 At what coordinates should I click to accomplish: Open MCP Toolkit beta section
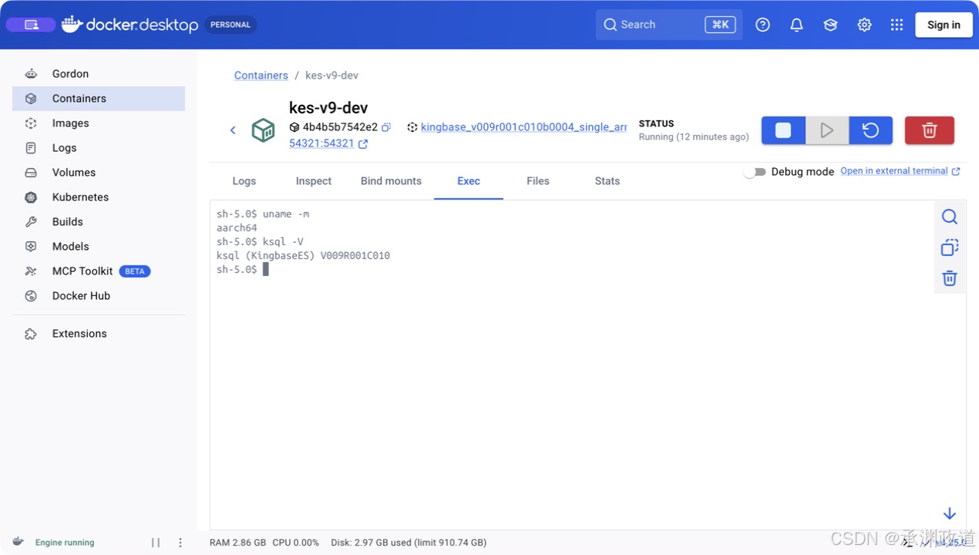click(99, 271)
